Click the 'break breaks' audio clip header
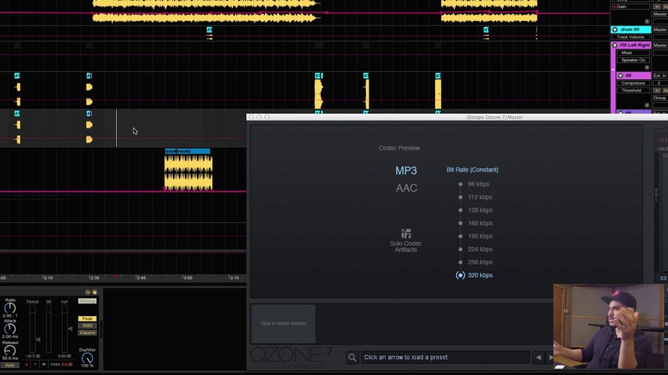The width and height of the screenshot is (668, 375). pyautogui.click(x=187, y=151)
